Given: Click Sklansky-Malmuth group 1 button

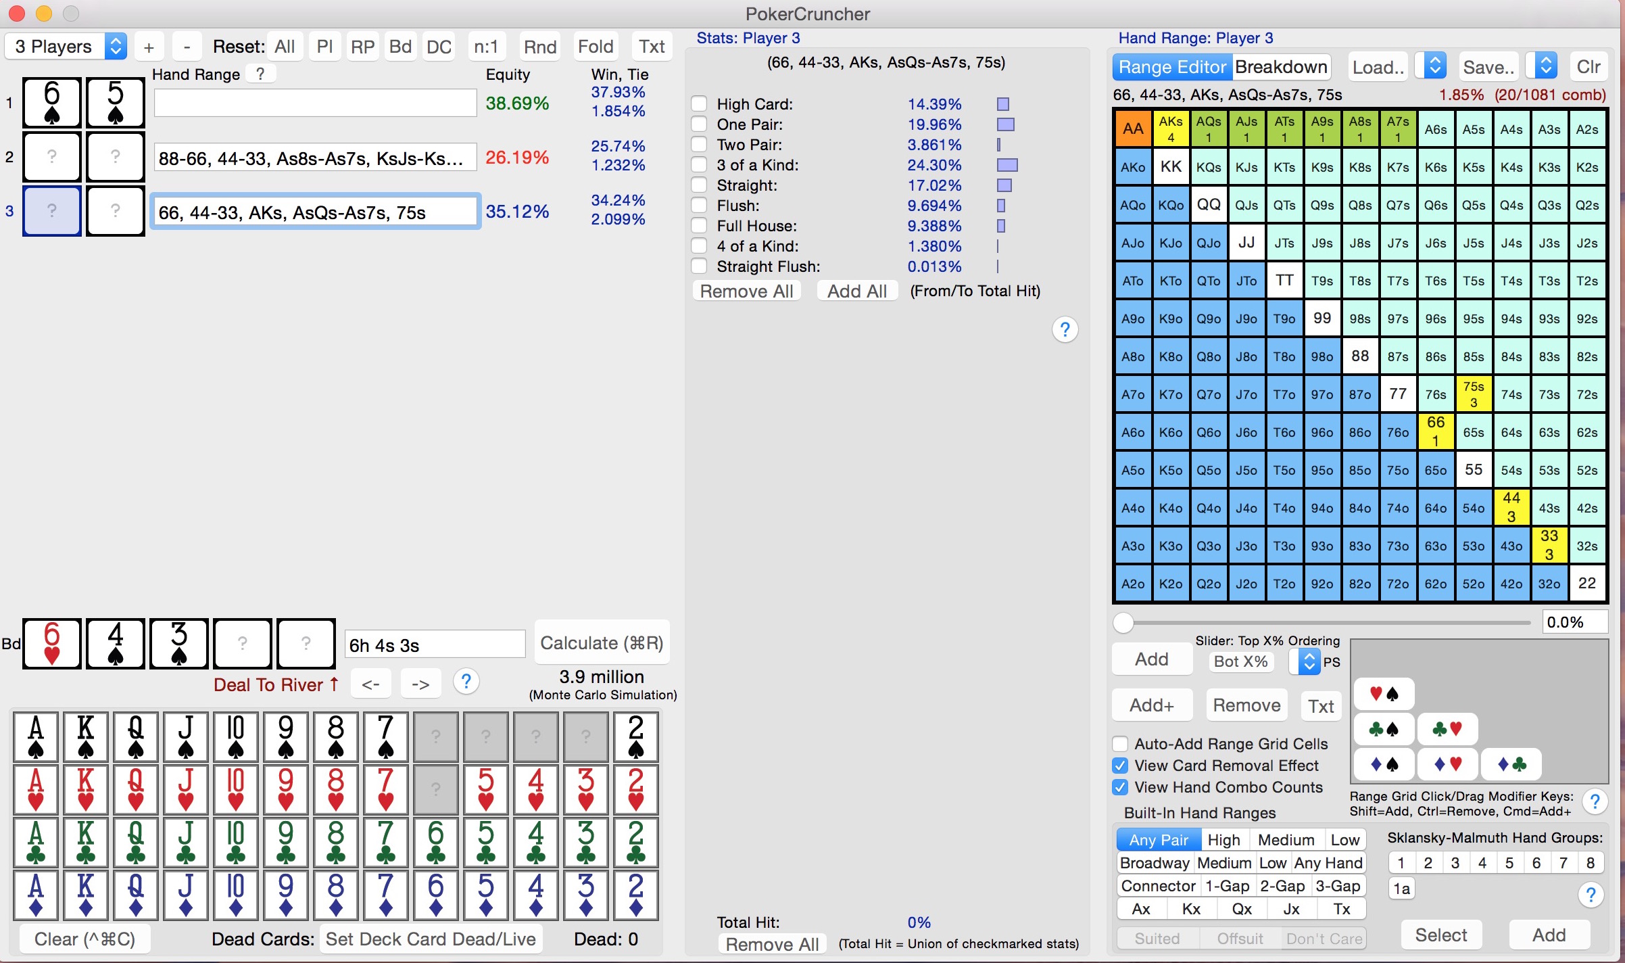Looking at the screenshot, I should [1401, 863].
